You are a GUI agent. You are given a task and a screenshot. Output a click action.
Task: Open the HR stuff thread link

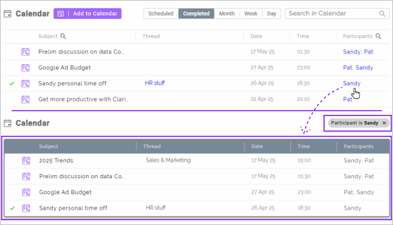[155, 83]
